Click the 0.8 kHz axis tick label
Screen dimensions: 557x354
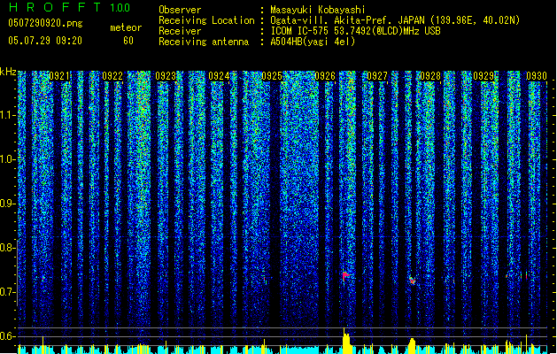click(8, 248)
